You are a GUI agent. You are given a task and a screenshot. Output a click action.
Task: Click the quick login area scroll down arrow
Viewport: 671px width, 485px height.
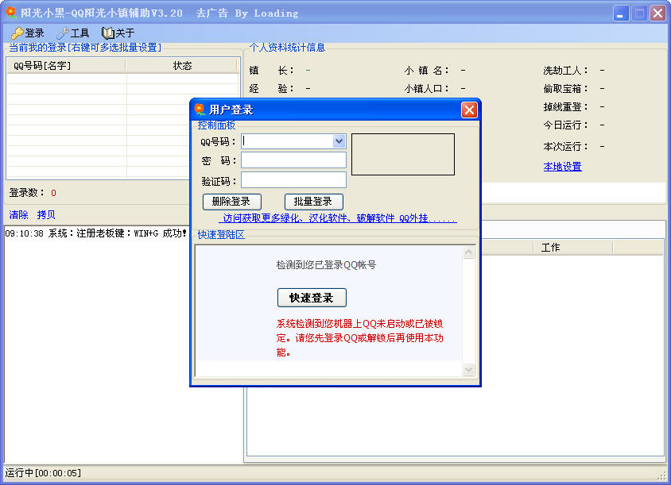pos(468,369)
